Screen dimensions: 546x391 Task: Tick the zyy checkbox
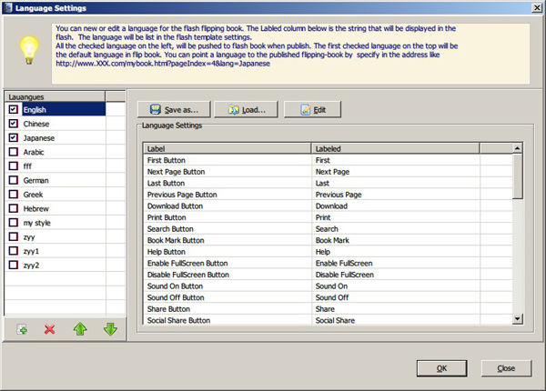14,236
